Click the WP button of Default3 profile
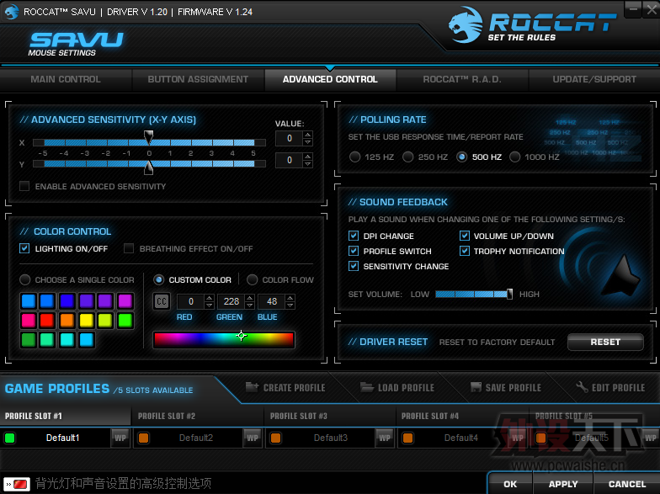This screenshot has height=494, width=660. (x=385, y=438)
